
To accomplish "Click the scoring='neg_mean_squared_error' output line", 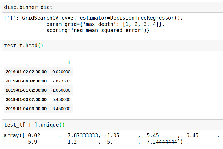I will click(98, 30).
